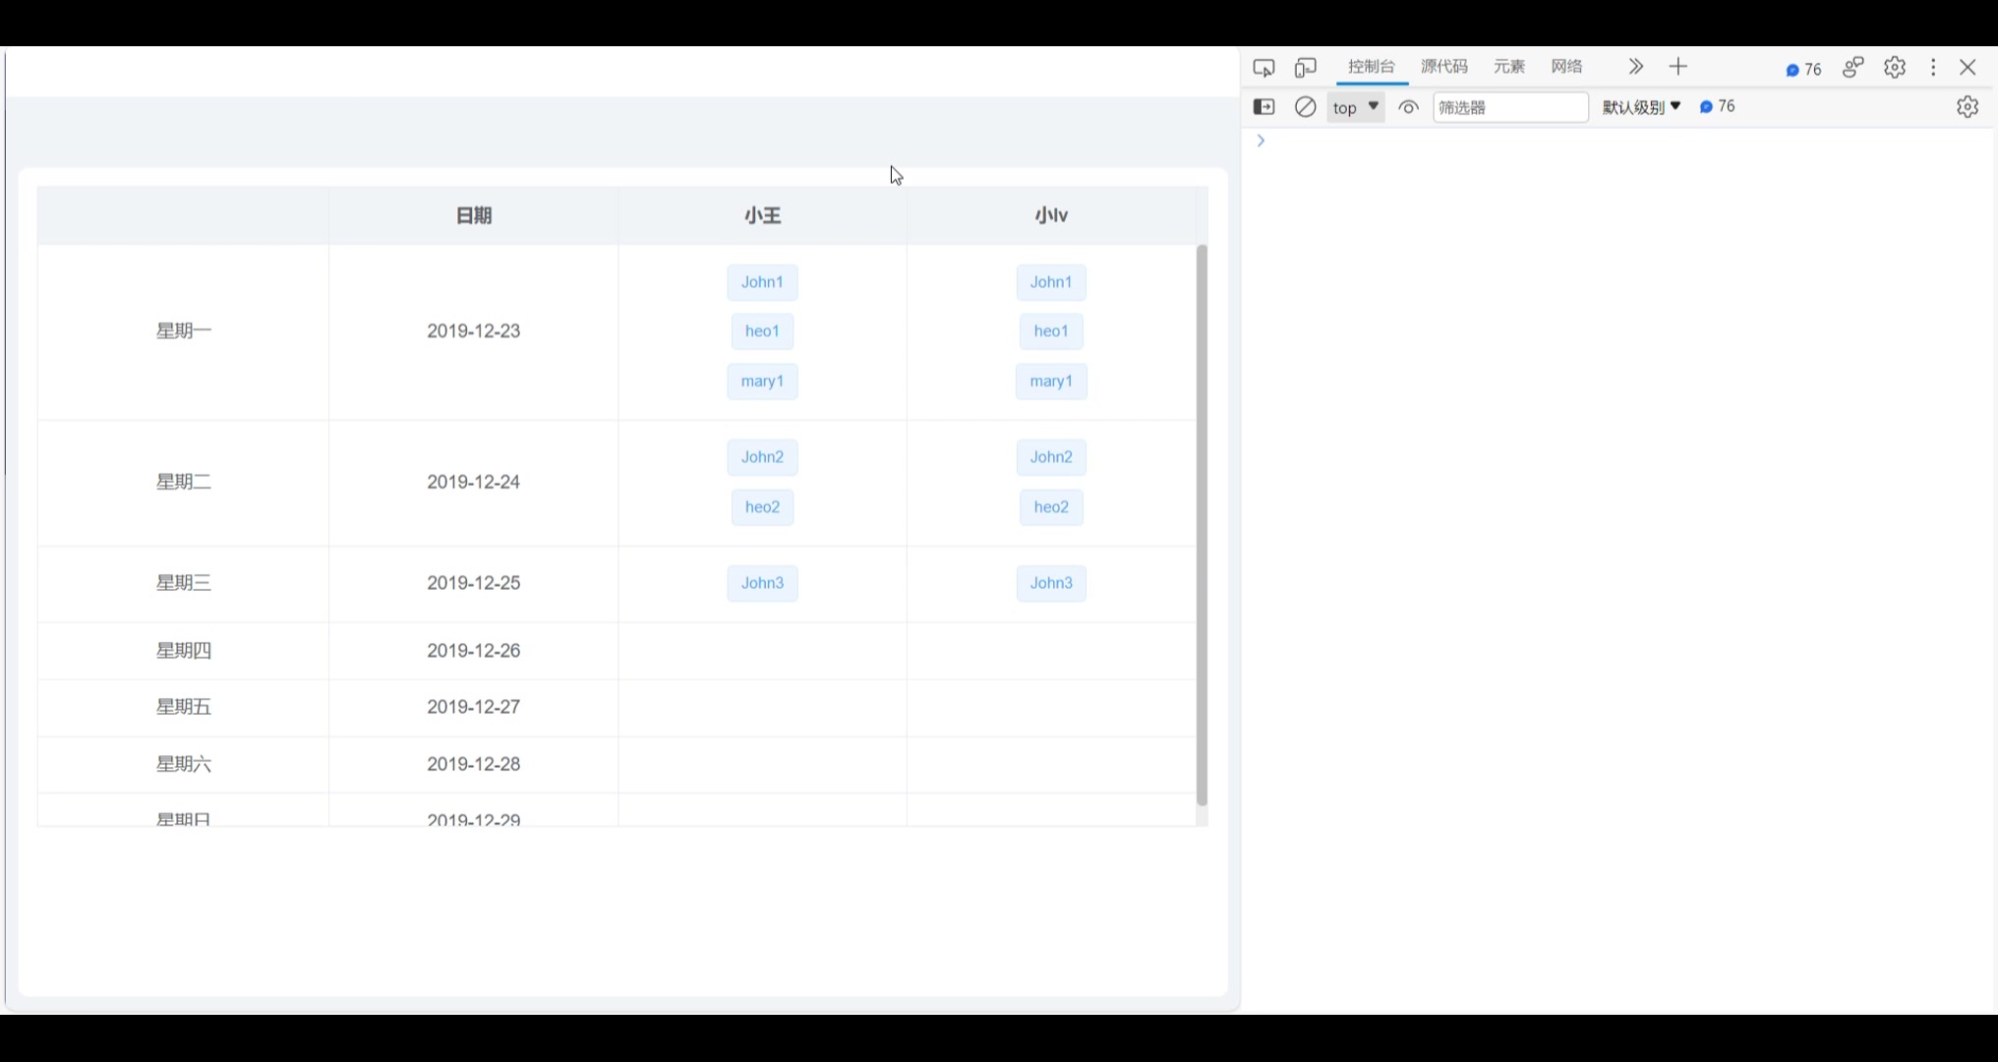
Task: Open console settings gear icon
Action: [x=1967, y=107]
